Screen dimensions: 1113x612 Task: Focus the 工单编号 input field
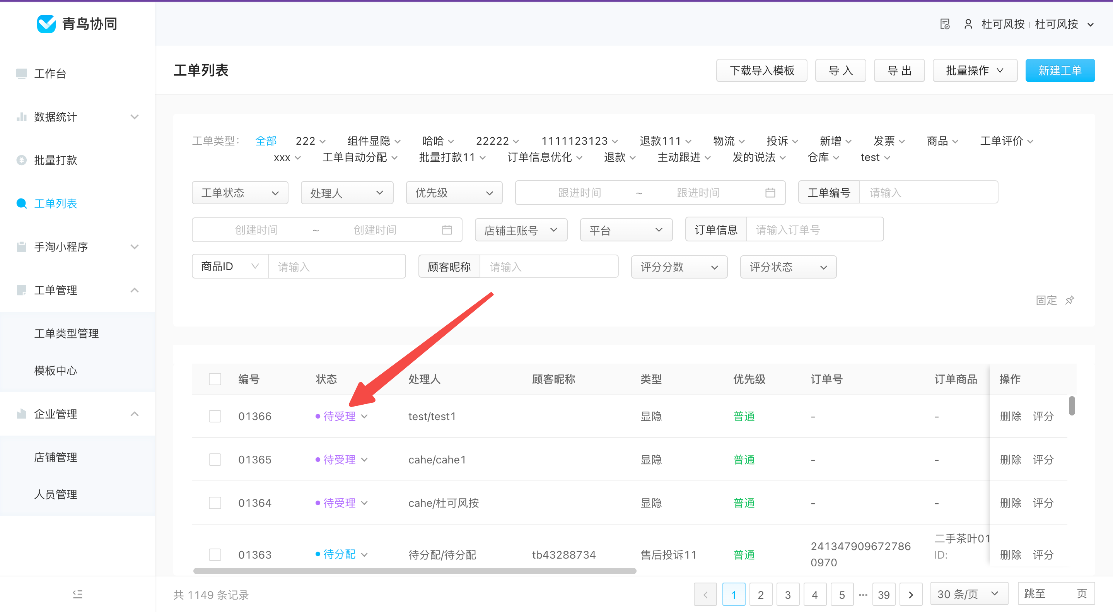tap(928, 193)
